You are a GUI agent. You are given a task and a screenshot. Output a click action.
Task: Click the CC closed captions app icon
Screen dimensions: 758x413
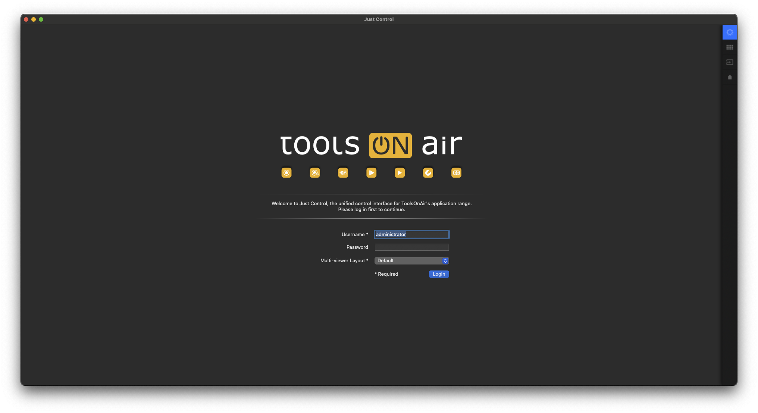pos(457,173)
